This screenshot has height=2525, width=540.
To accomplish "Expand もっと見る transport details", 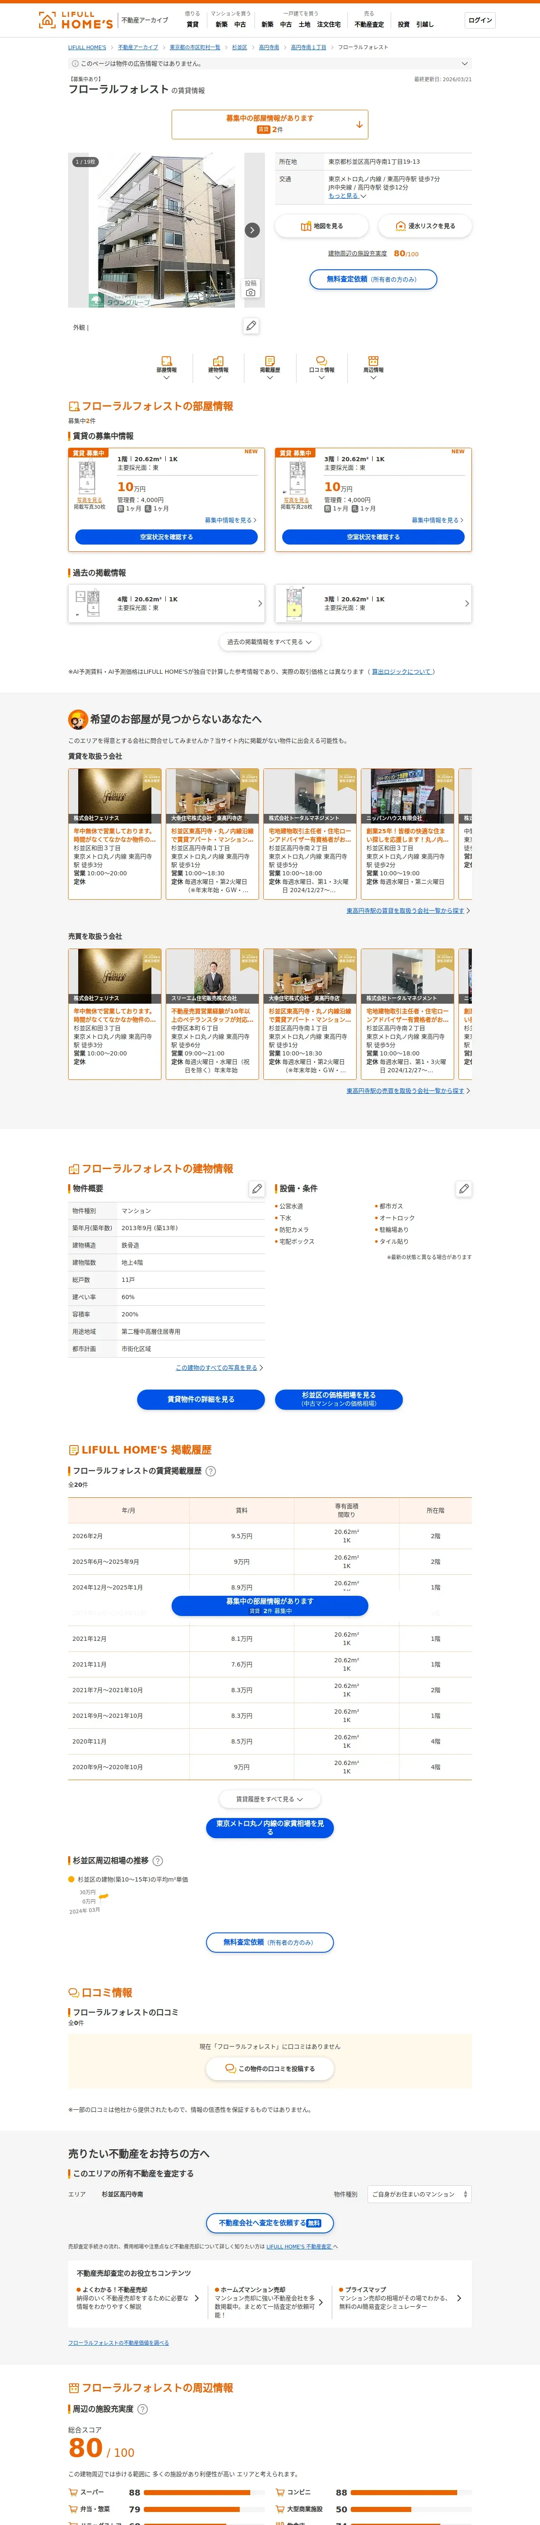I will click(x=347, y=196).
